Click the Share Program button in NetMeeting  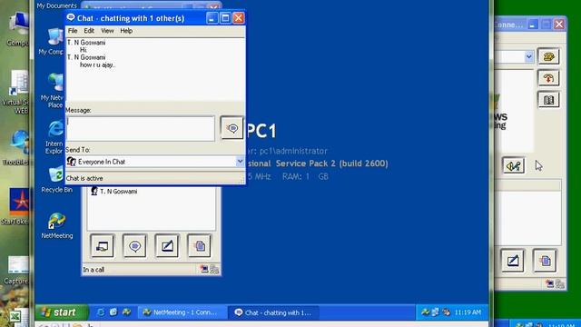coord(103,246)
